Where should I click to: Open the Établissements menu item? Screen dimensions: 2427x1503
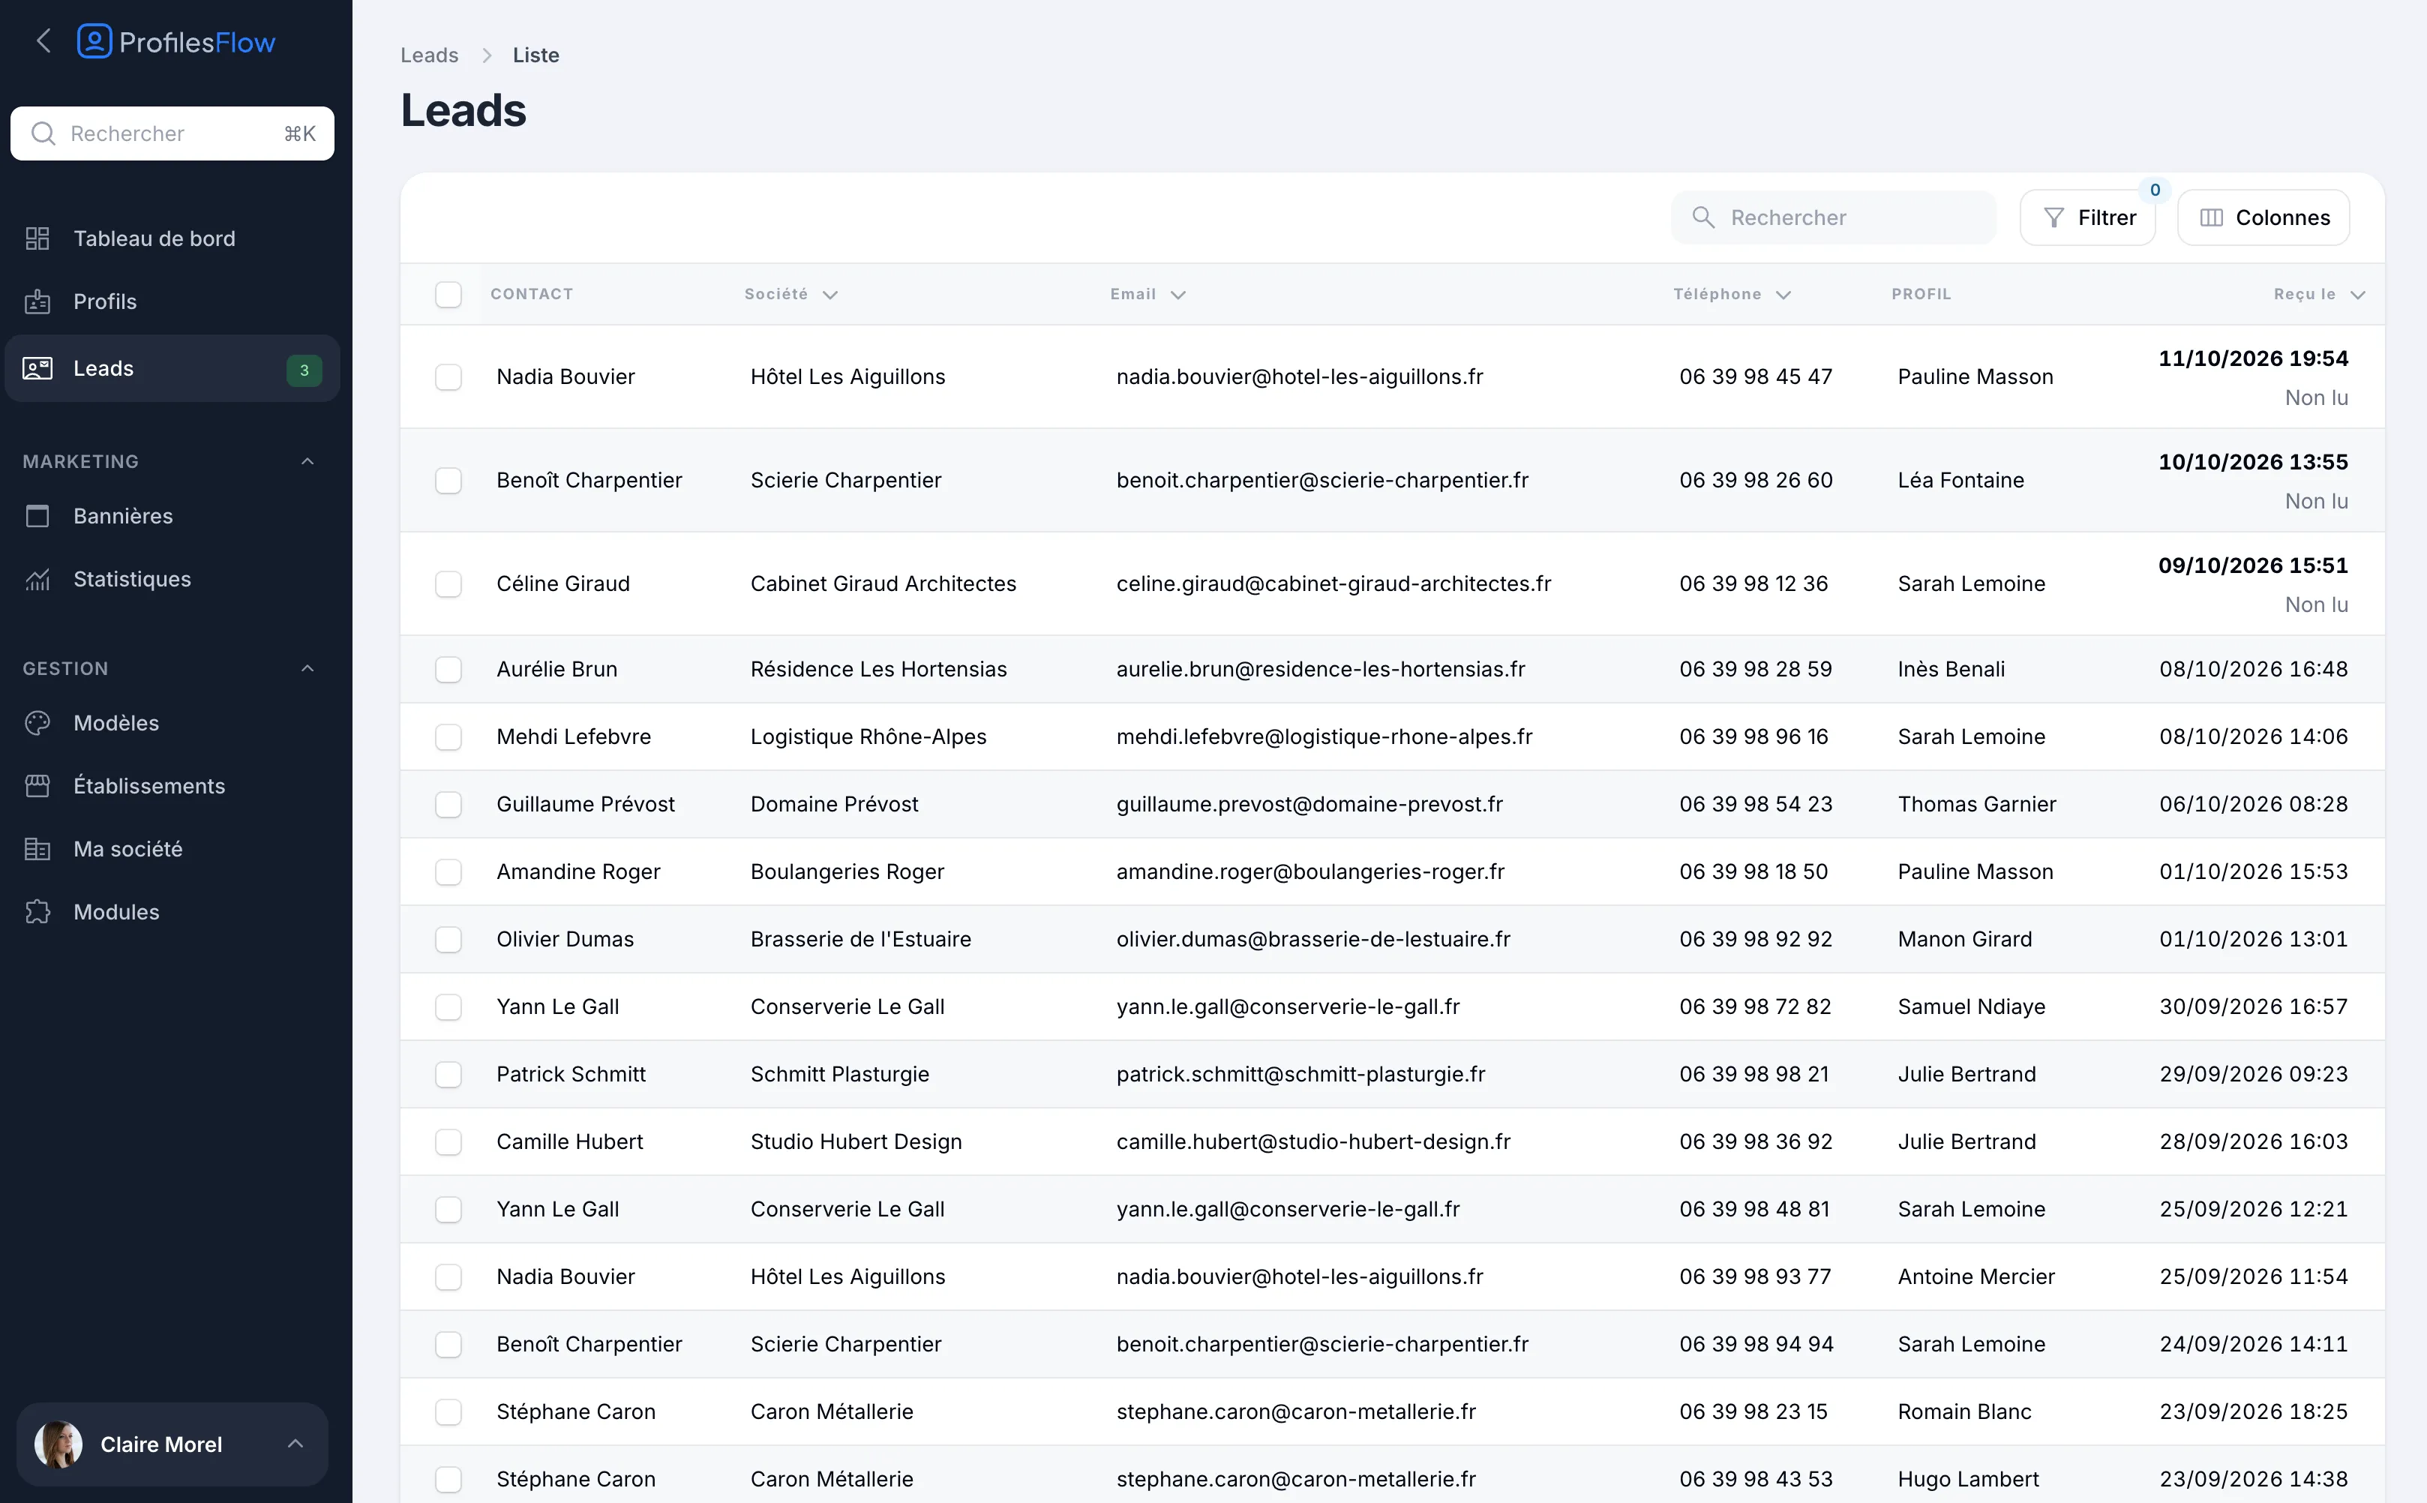[173, 785]
